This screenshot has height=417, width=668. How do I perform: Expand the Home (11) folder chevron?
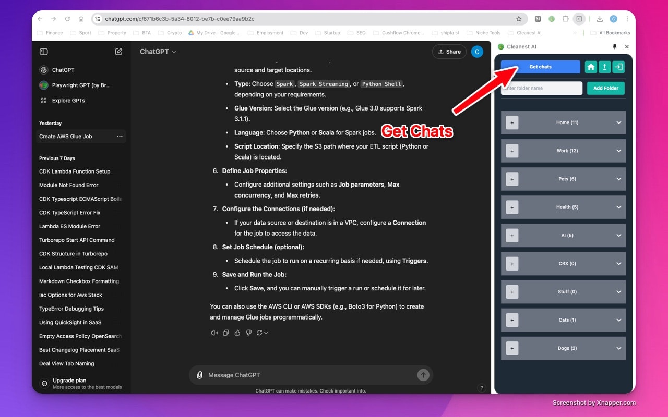pos(619,122)
